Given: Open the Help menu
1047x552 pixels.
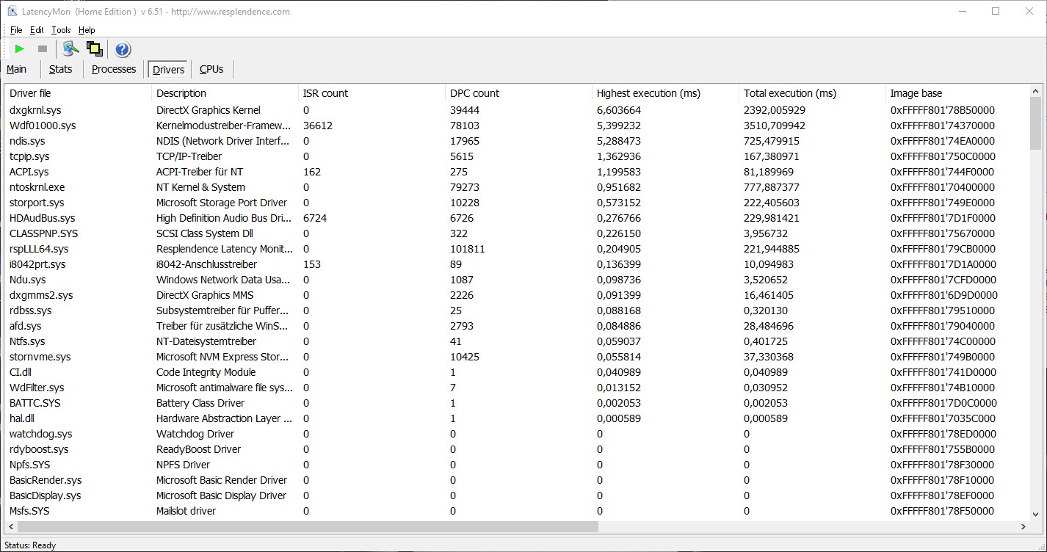Looking at the screenshot, I should (87, 30).
